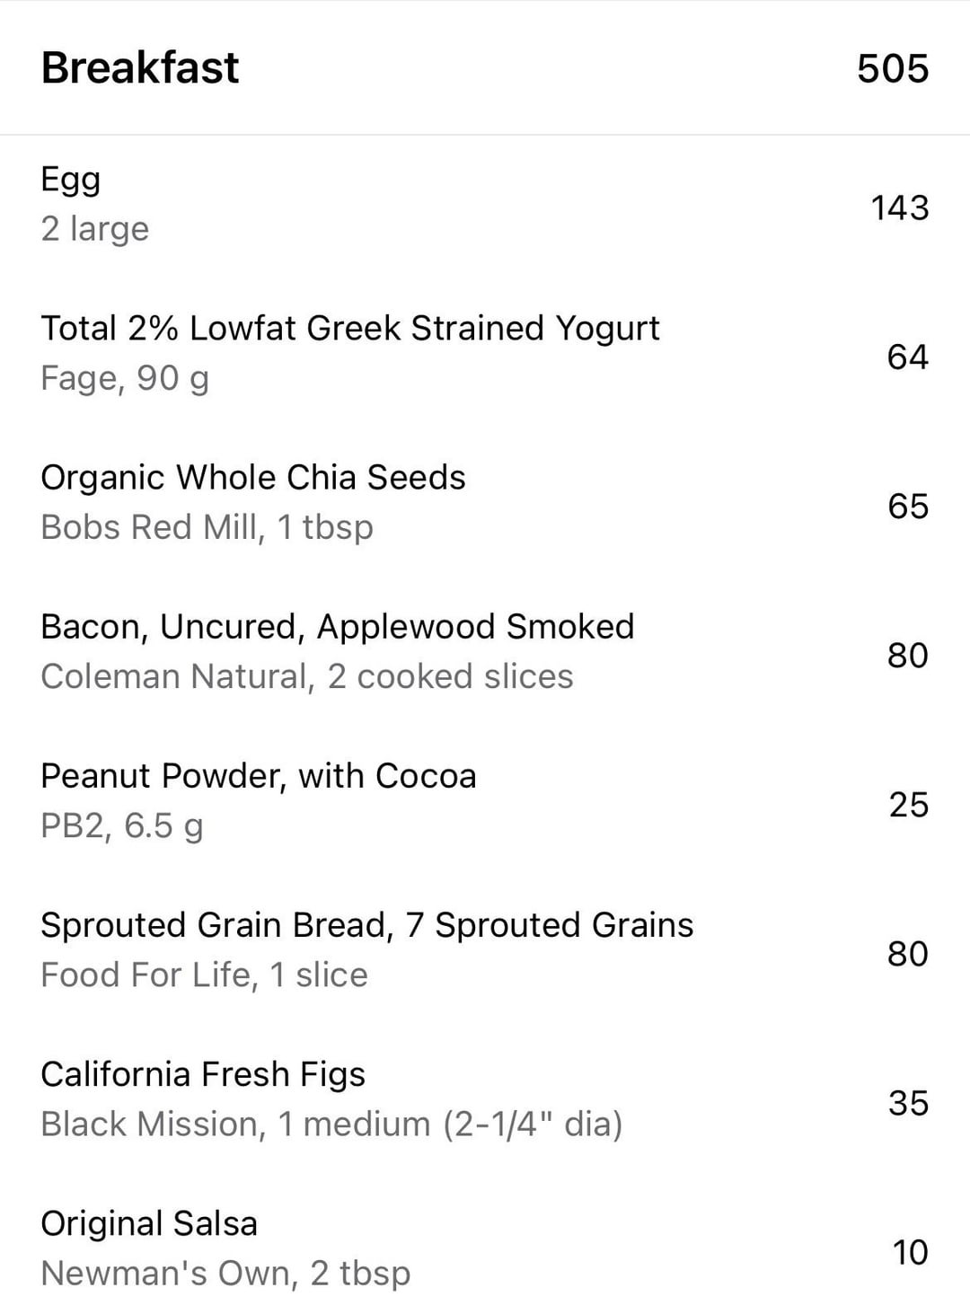Tap Coleman Natural, 2 cooked slices detail
Image resolution: width=970 pixels, height=1314 pixels.
pyautogui.click(x=307, y=676)
